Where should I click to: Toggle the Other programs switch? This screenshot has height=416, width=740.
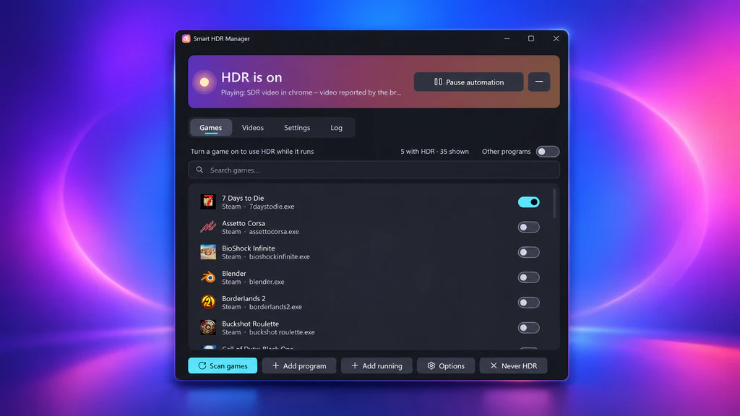pyautogui.click(x=548, y=152)
